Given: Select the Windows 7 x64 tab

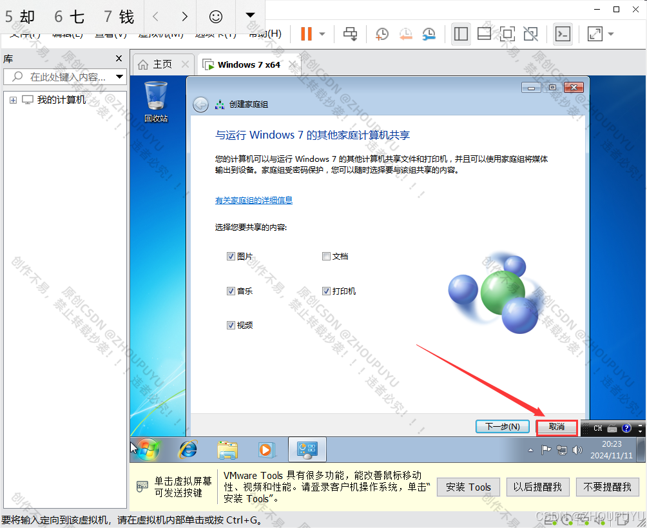Looking at the screenshot, I should (x=249, y=65).
